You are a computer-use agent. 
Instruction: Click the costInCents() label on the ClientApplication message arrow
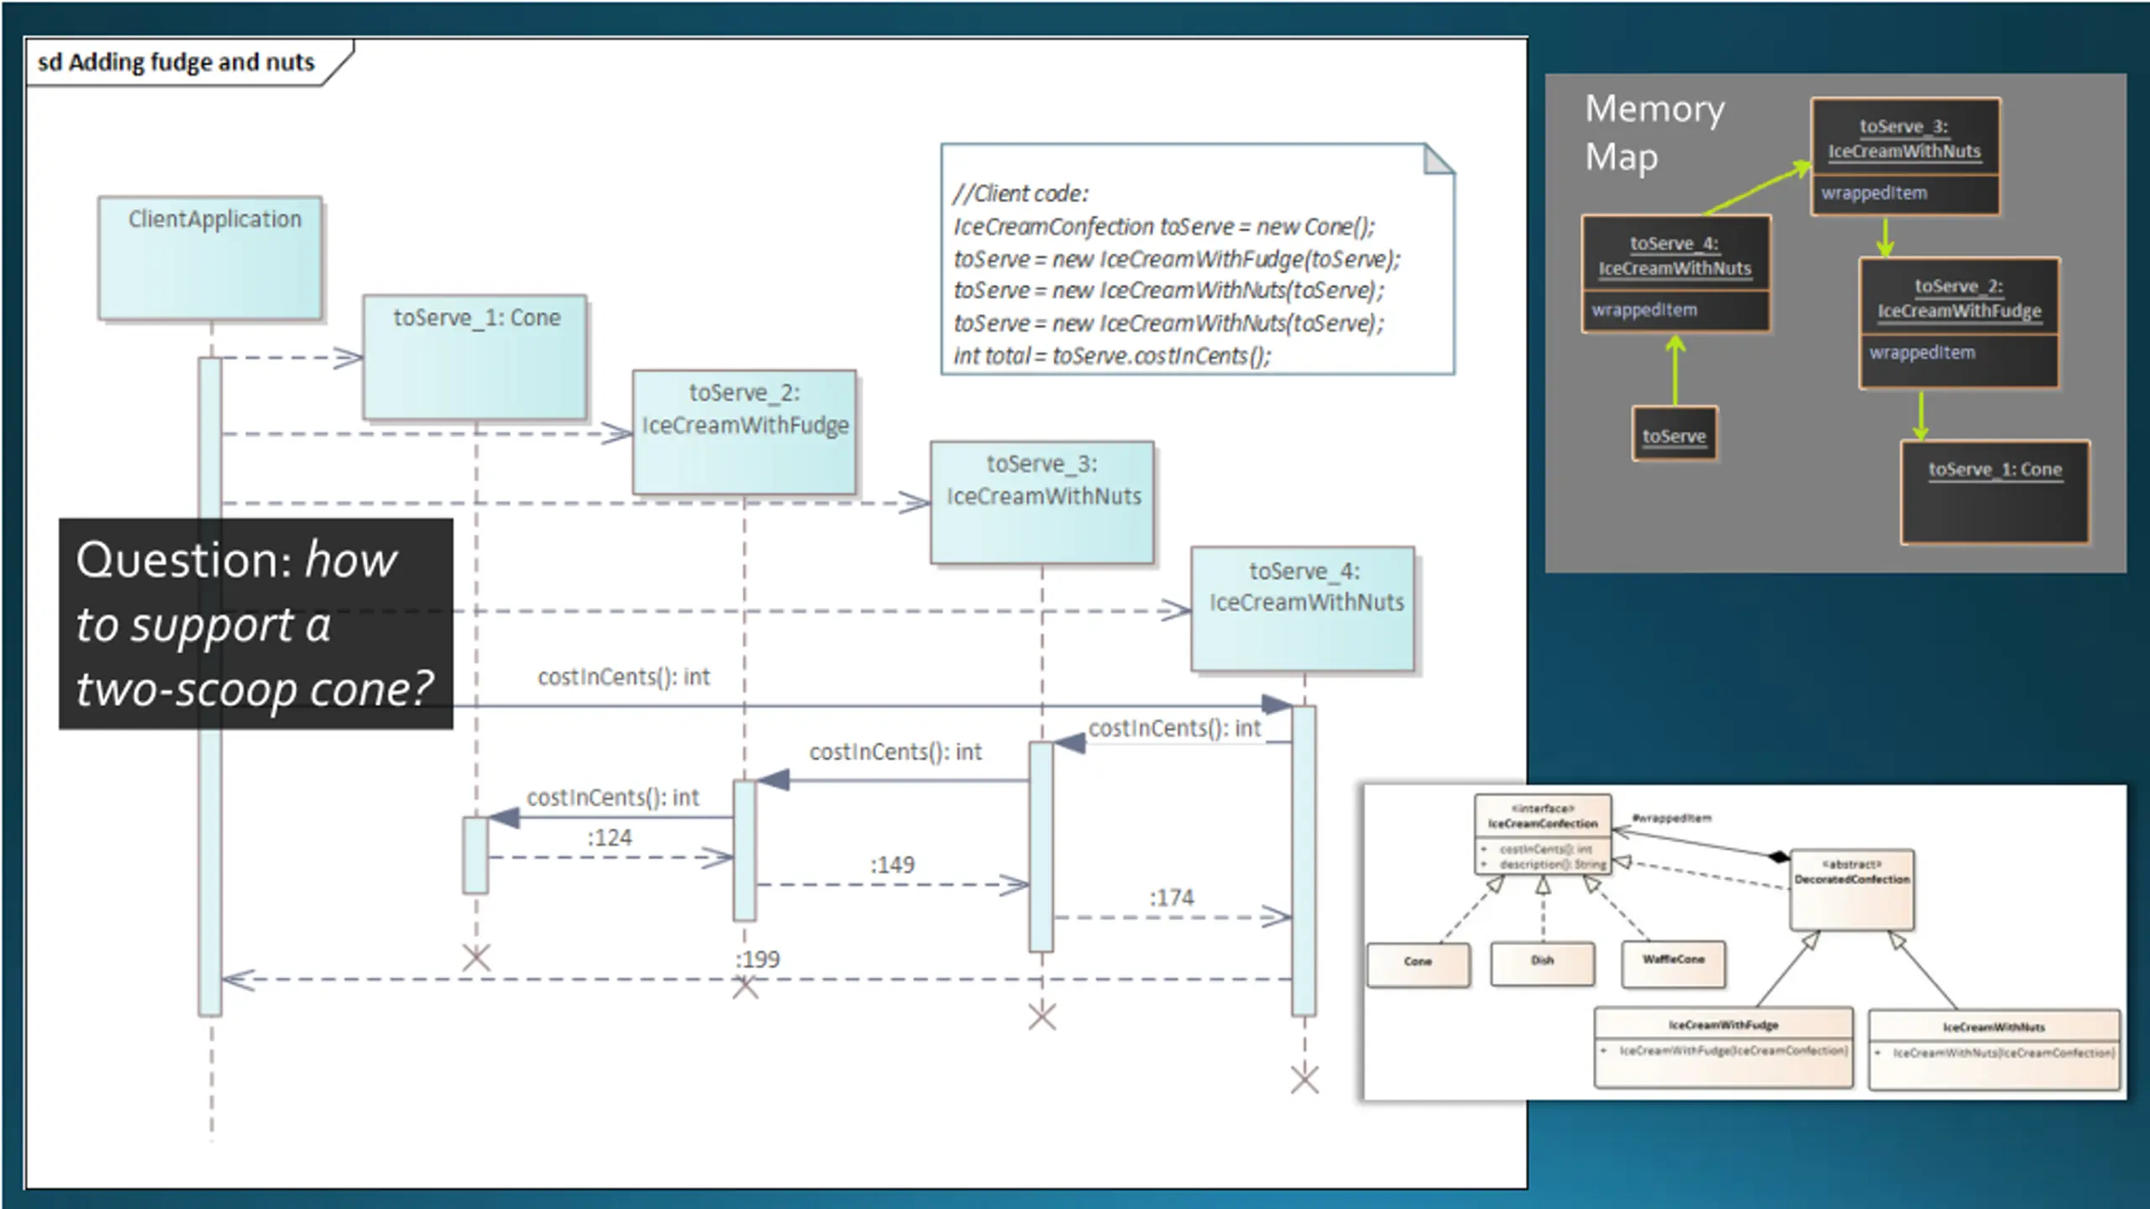click(x=624, y=677)
